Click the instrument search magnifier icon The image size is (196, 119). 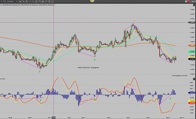(x=4, y=1)
